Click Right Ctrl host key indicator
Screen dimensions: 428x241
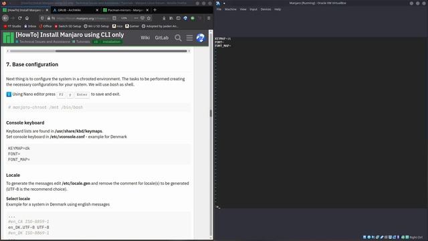[416, 237]
